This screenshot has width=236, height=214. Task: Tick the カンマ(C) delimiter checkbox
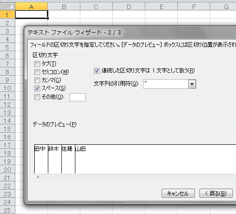tap(37, 80)
